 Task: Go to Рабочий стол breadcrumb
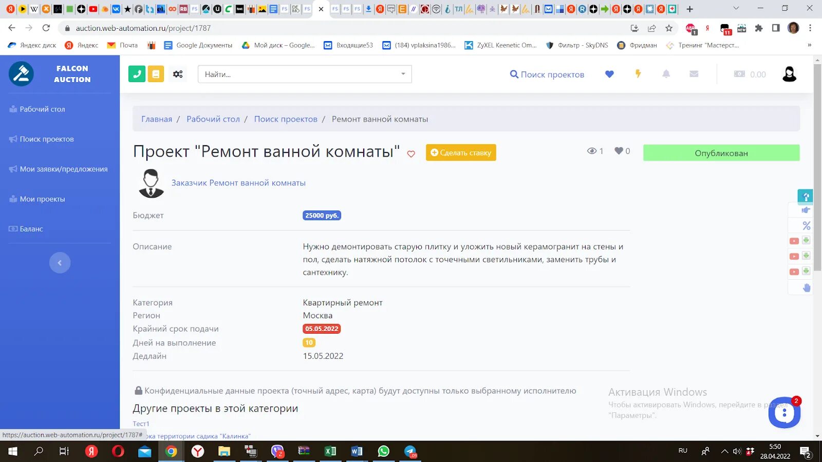pos(213,119)
